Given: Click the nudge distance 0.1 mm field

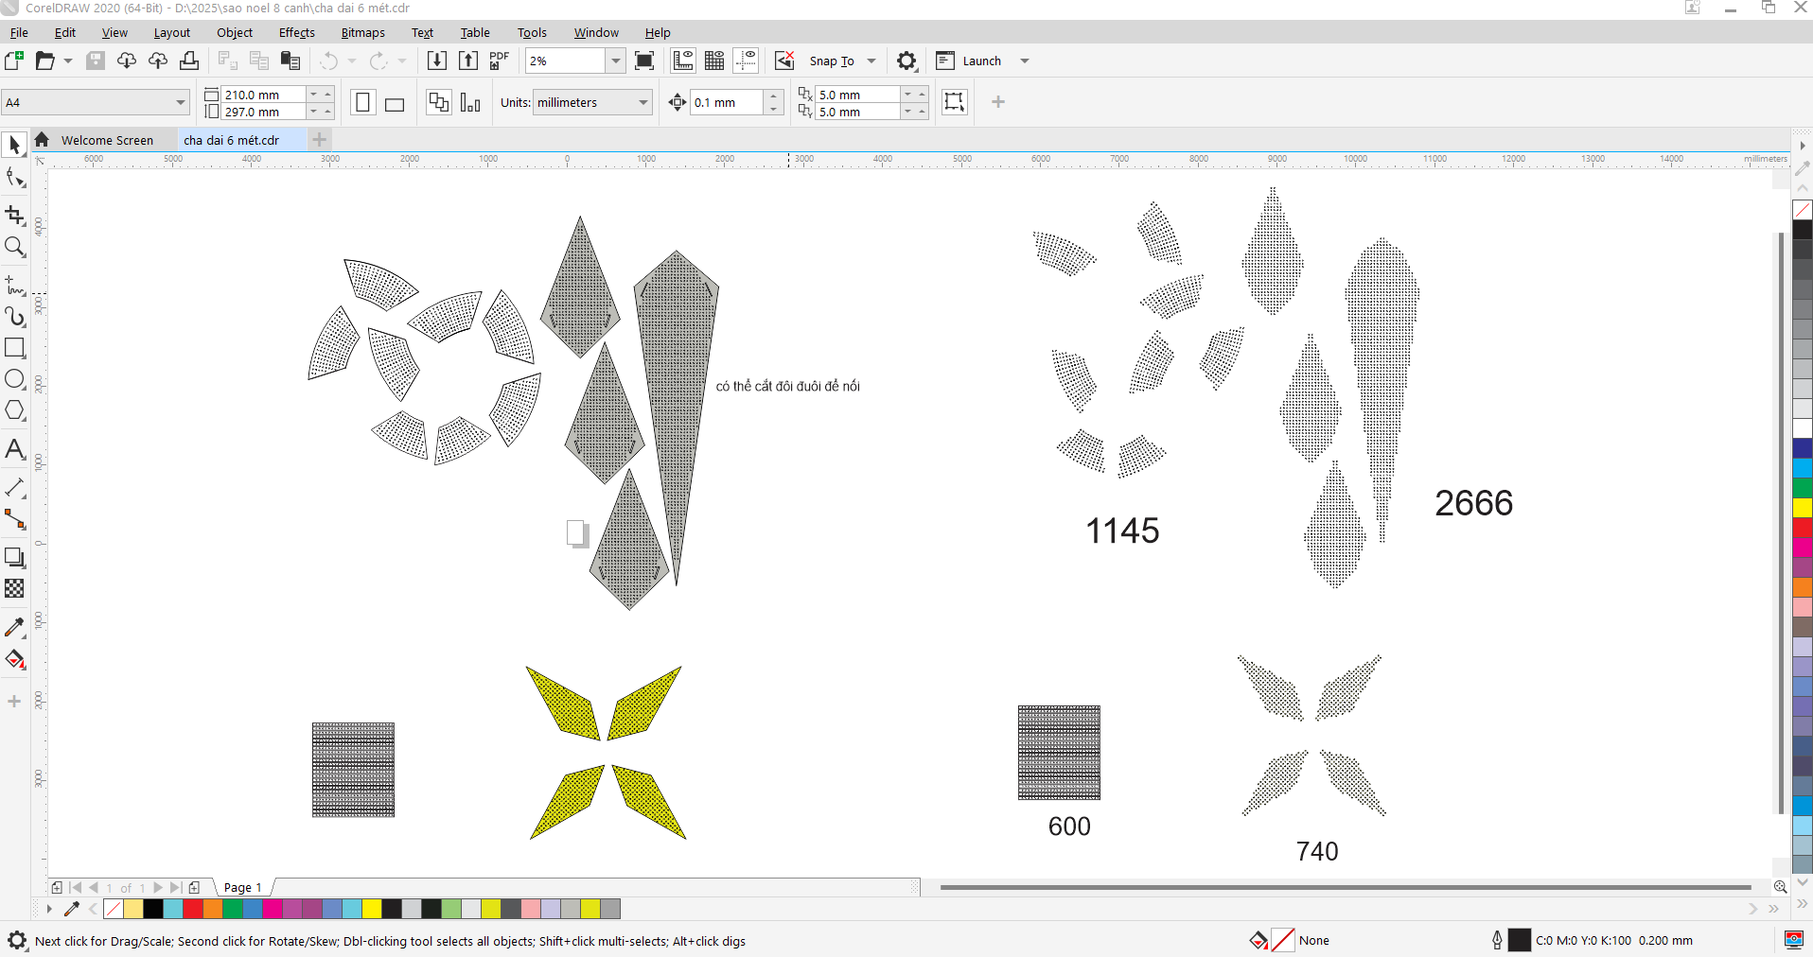Looking at the screenshot, I should (x=727, y=102).
